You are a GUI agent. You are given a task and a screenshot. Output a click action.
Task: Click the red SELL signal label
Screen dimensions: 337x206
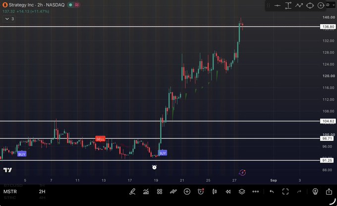pos(100,139)
